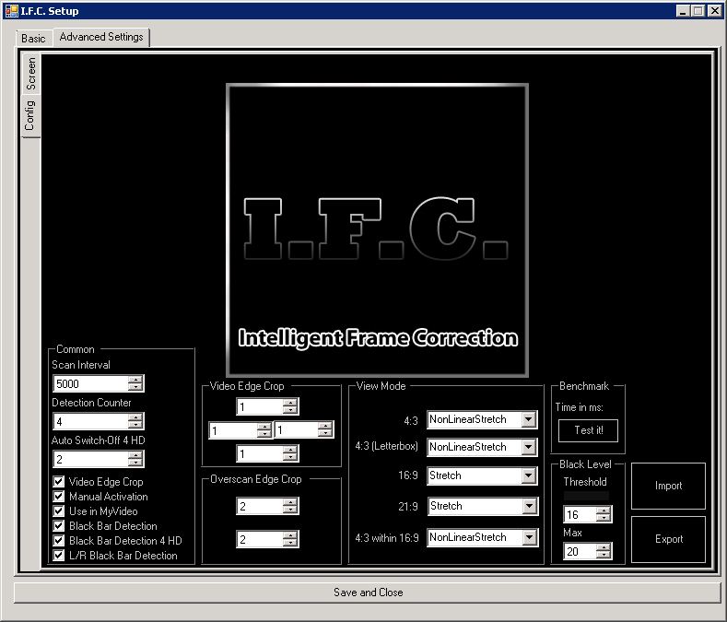Screen dimensions: 727x622
Task: Click the Black Level Threshold color bar
Action: tap(586, 496)
